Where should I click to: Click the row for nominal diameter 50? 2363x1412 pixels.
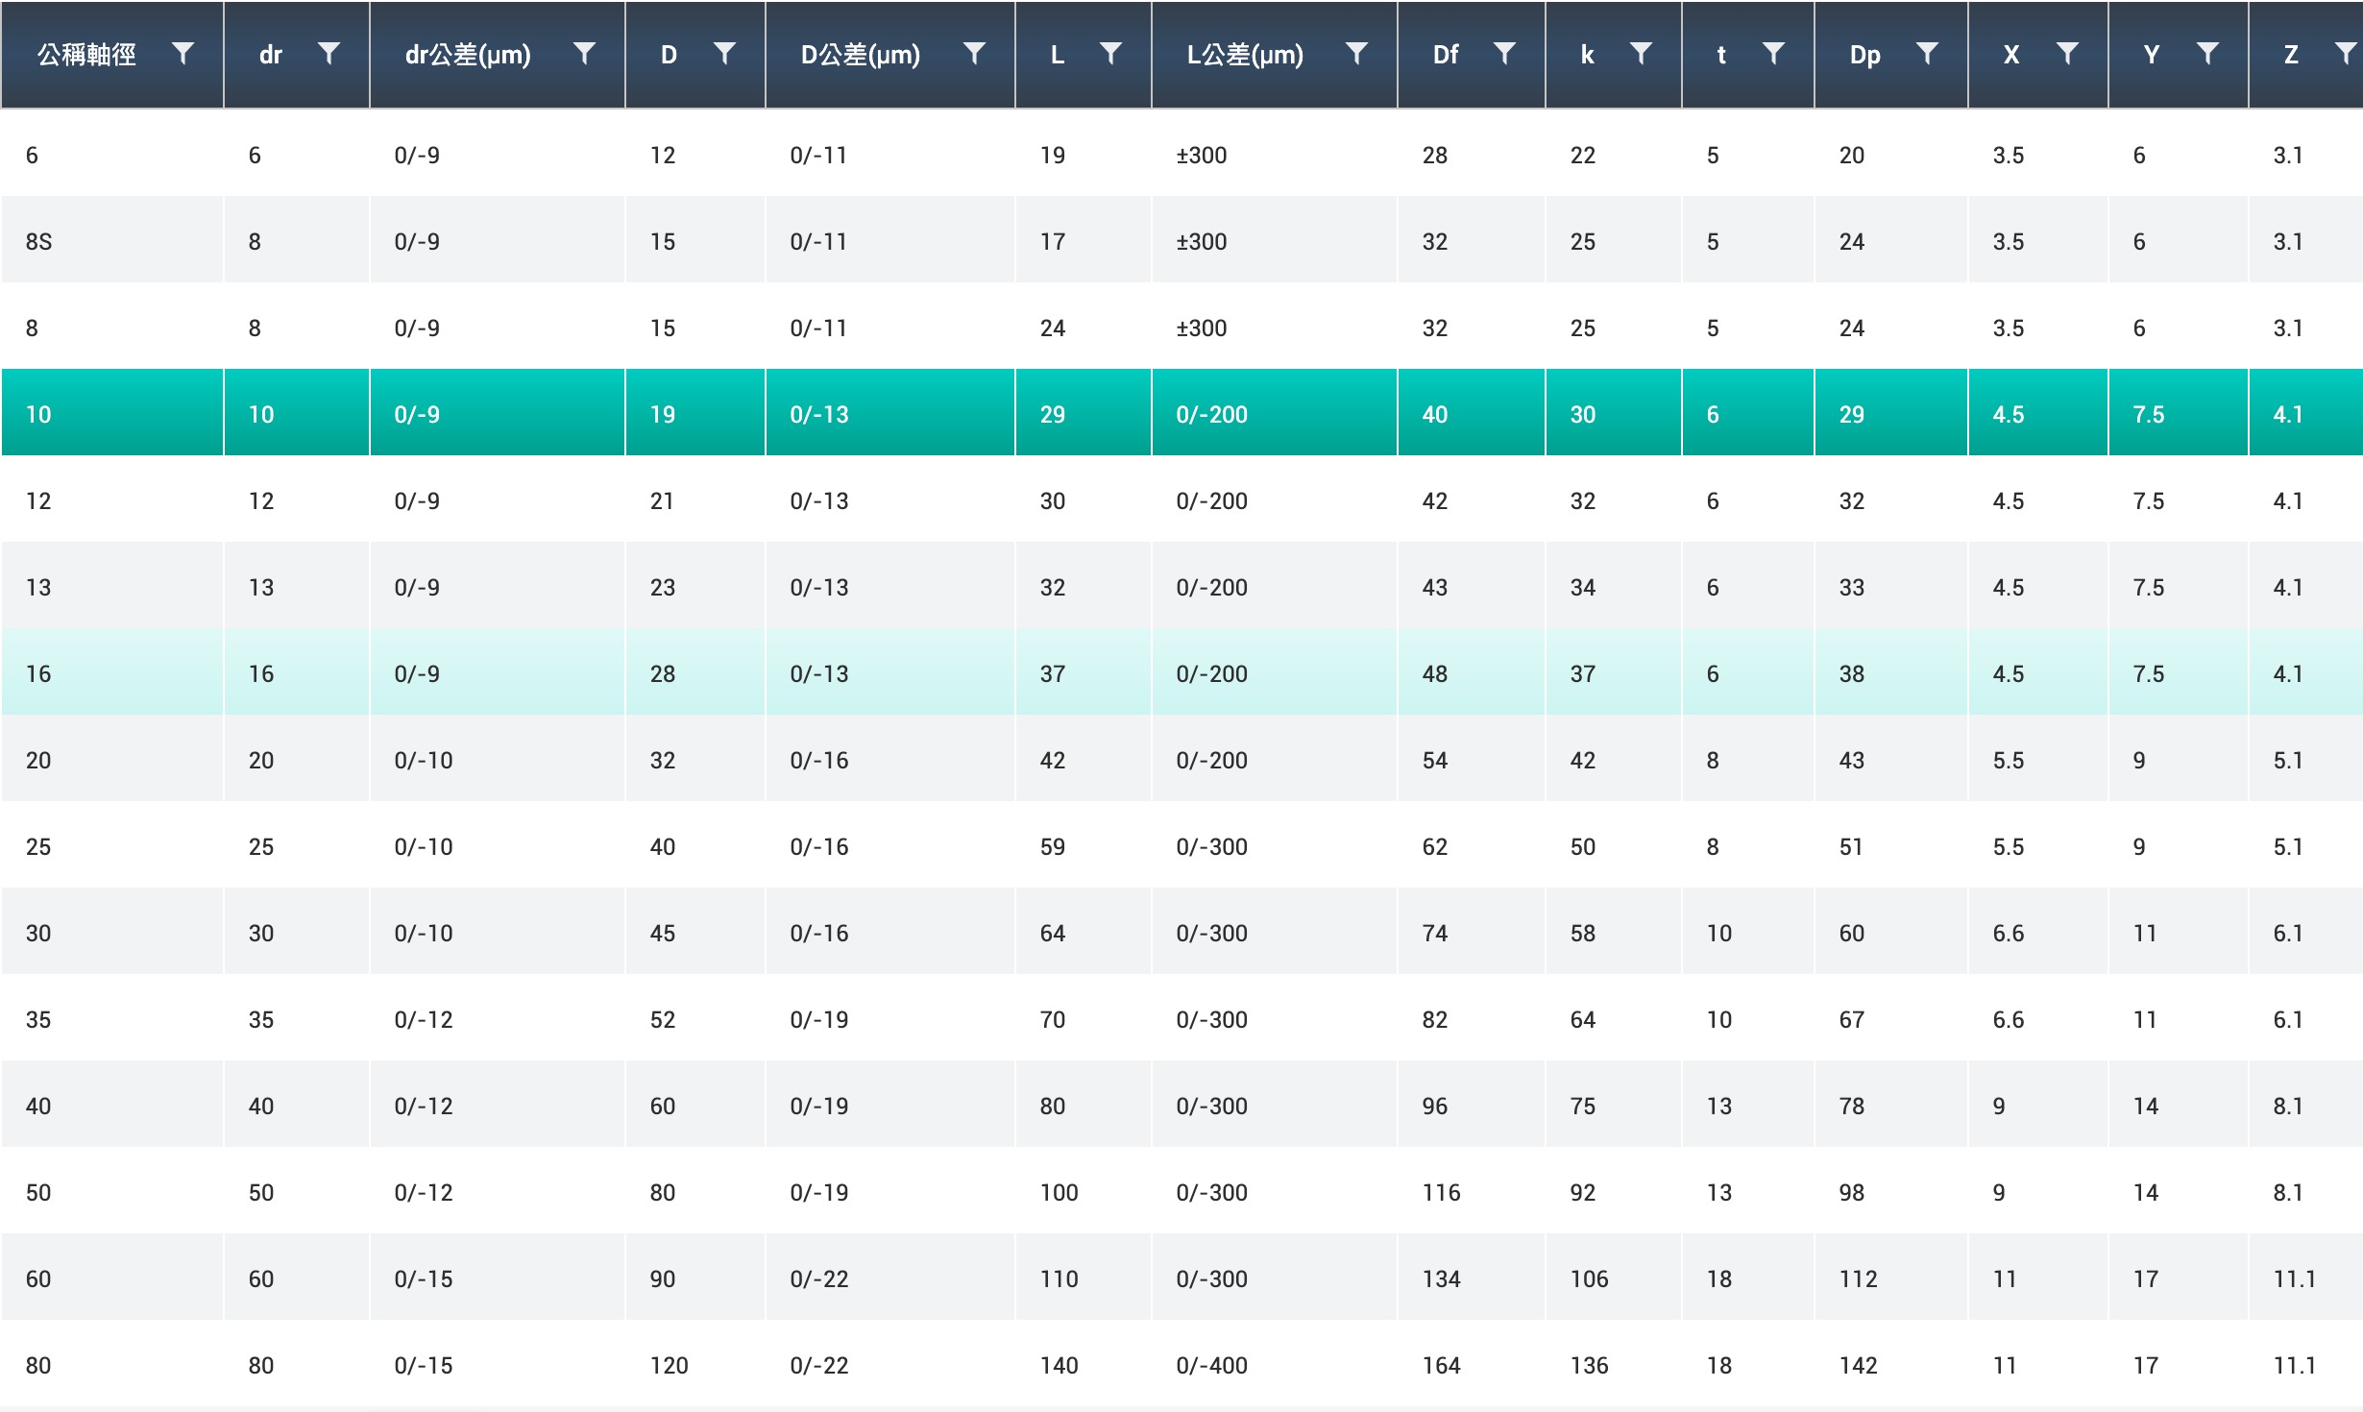(x=38, y=1192)
